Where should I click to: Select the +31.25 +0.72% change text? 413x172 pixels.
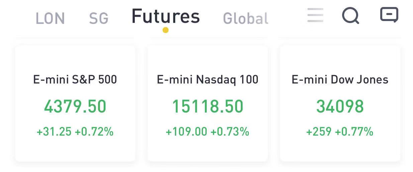(75, 132)
